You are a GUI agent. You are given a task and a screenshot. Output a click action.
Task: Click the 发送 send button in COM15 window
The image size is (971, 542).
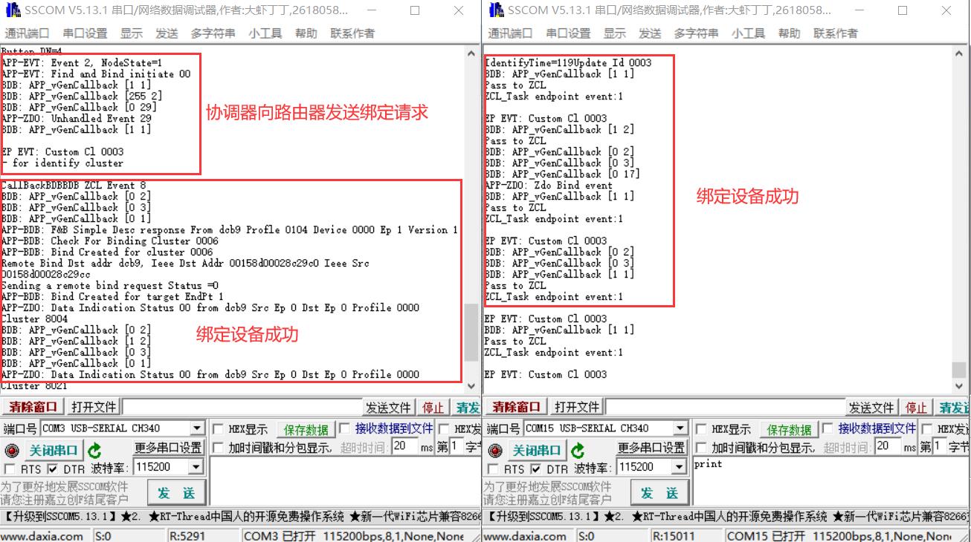click(x=659, y=493)
